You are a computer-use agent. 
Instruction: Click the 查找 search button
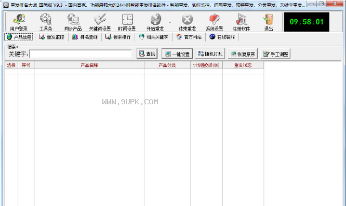coord(147,53)
